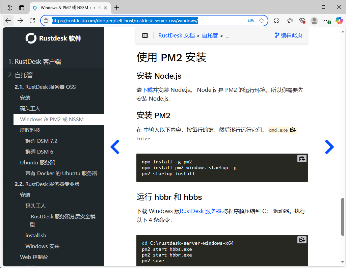Open 带有 Docker 的 Ubuntu 服务器 item
The image size is (346, 268).
coord(61,173)
